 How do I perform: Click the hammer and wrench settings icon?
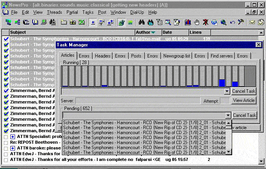(x=241, y=22)
